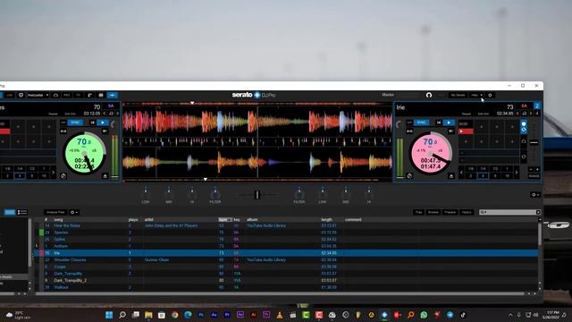Jump to previous track on left deck
This screenshot has height=322, width=572.
coord(92,123)
